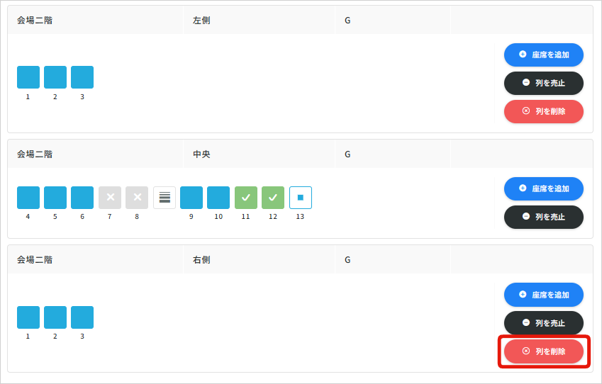Click 座席を追加 button in 右側 row
Screen dimensions: 602x384
point(543,294)
